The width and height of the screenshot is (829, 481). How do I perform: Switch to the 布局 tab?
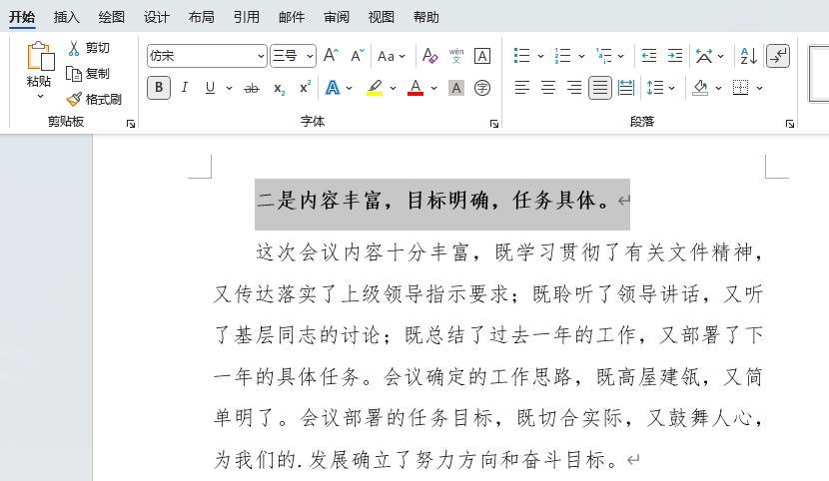click(x=202, y=17)
